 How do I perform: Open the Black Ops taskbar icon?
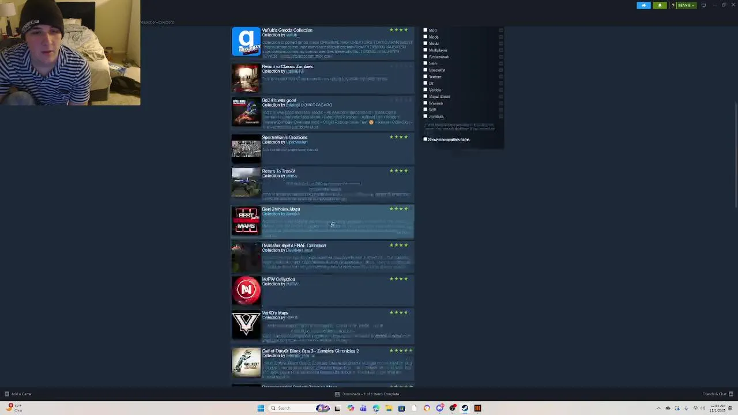tap(478, 408)
